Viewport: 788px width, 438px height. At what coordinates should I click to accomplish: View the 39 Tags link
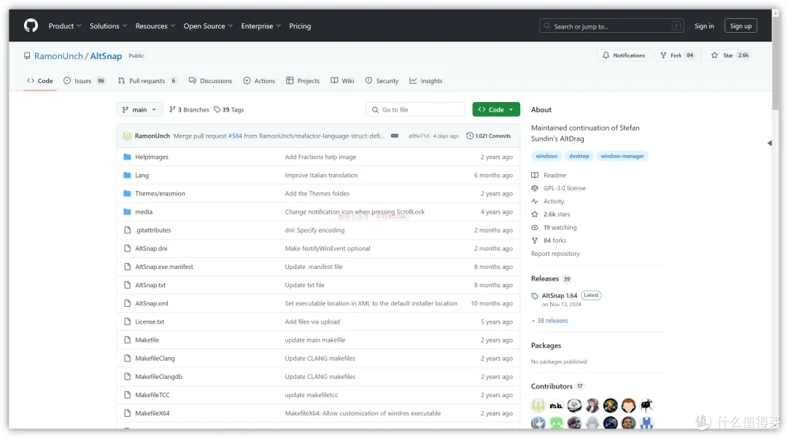tap(228, 109)
